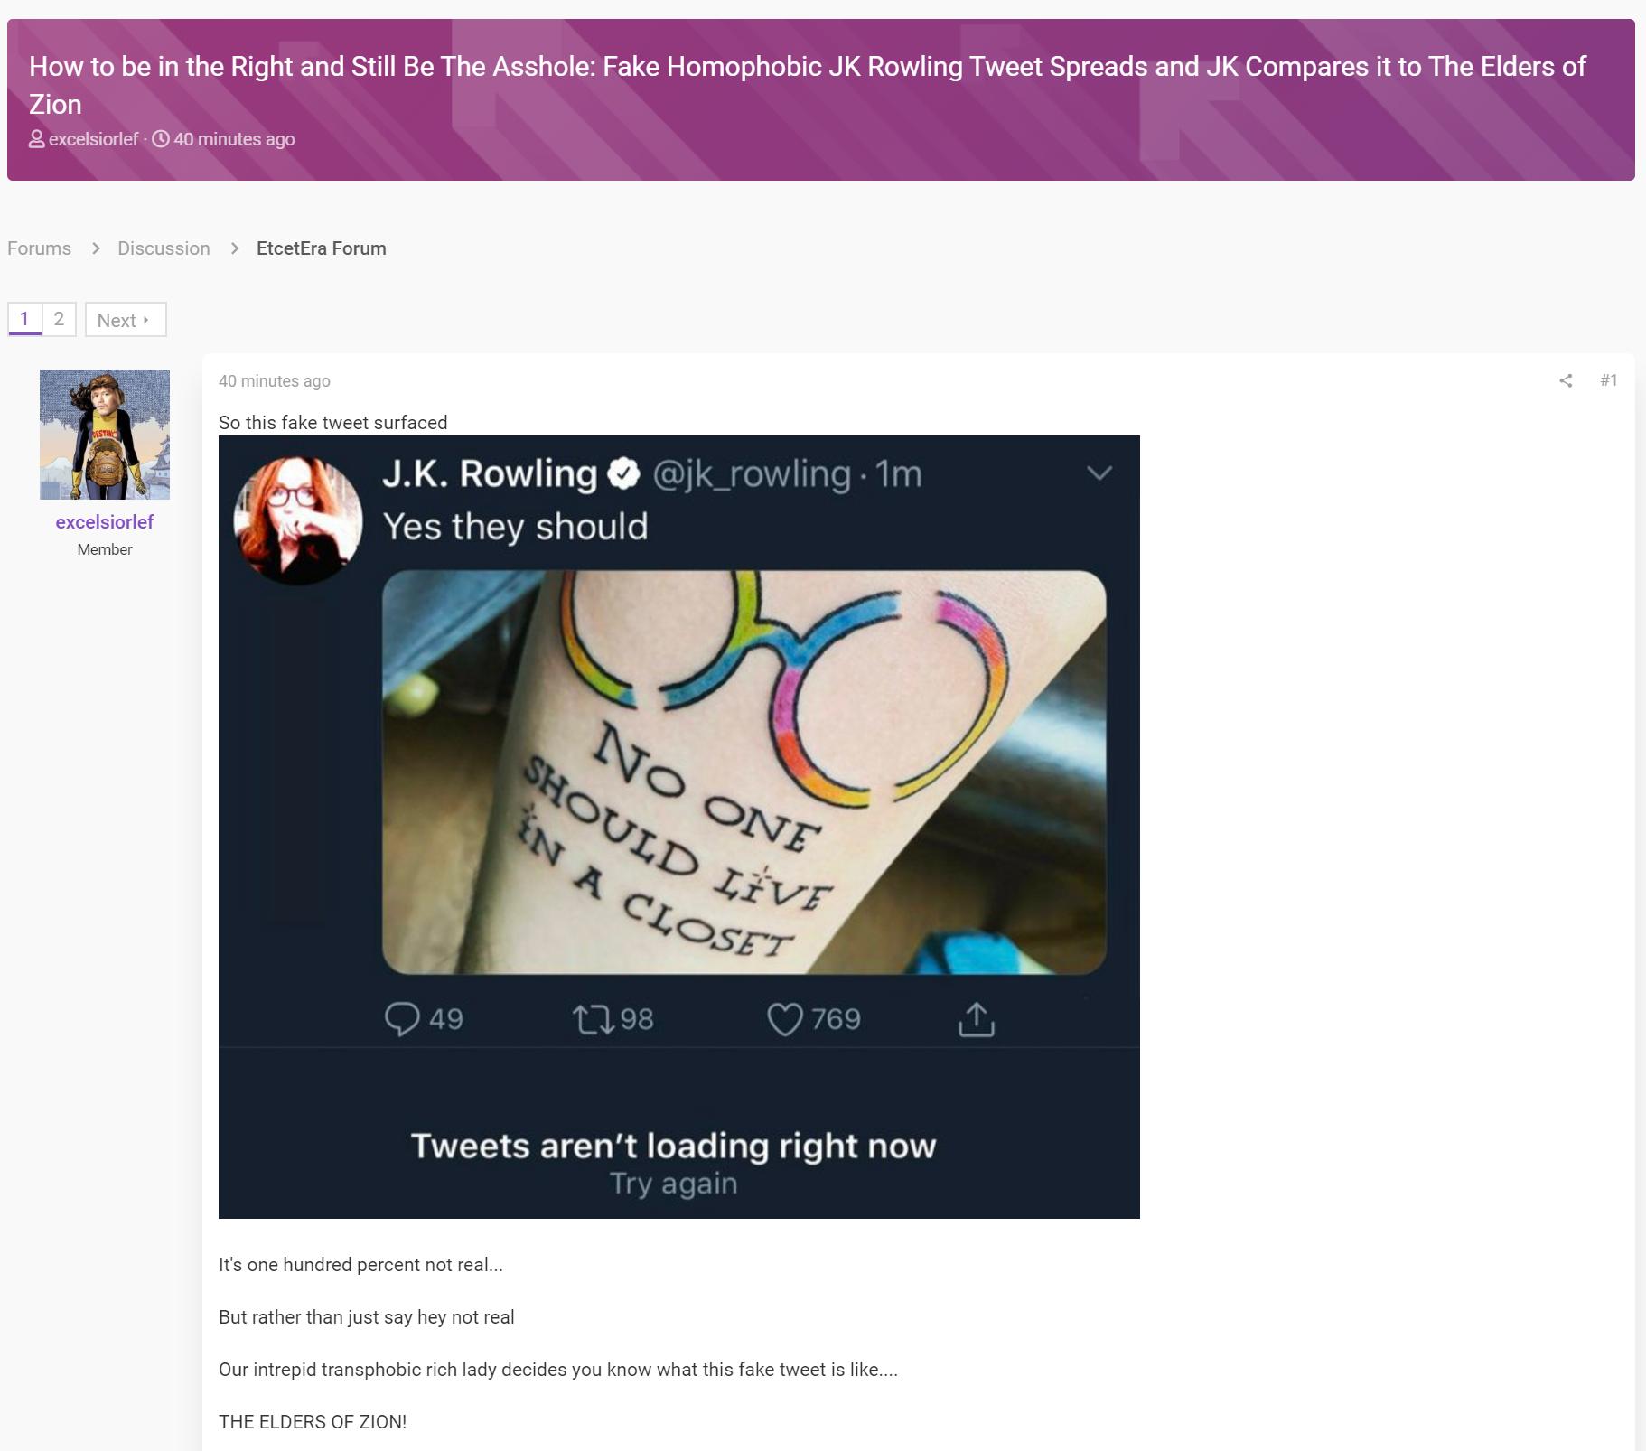Screen dimensions: 1646x1451
Task: Go to page 2 of thread
Action: (59, 319)
